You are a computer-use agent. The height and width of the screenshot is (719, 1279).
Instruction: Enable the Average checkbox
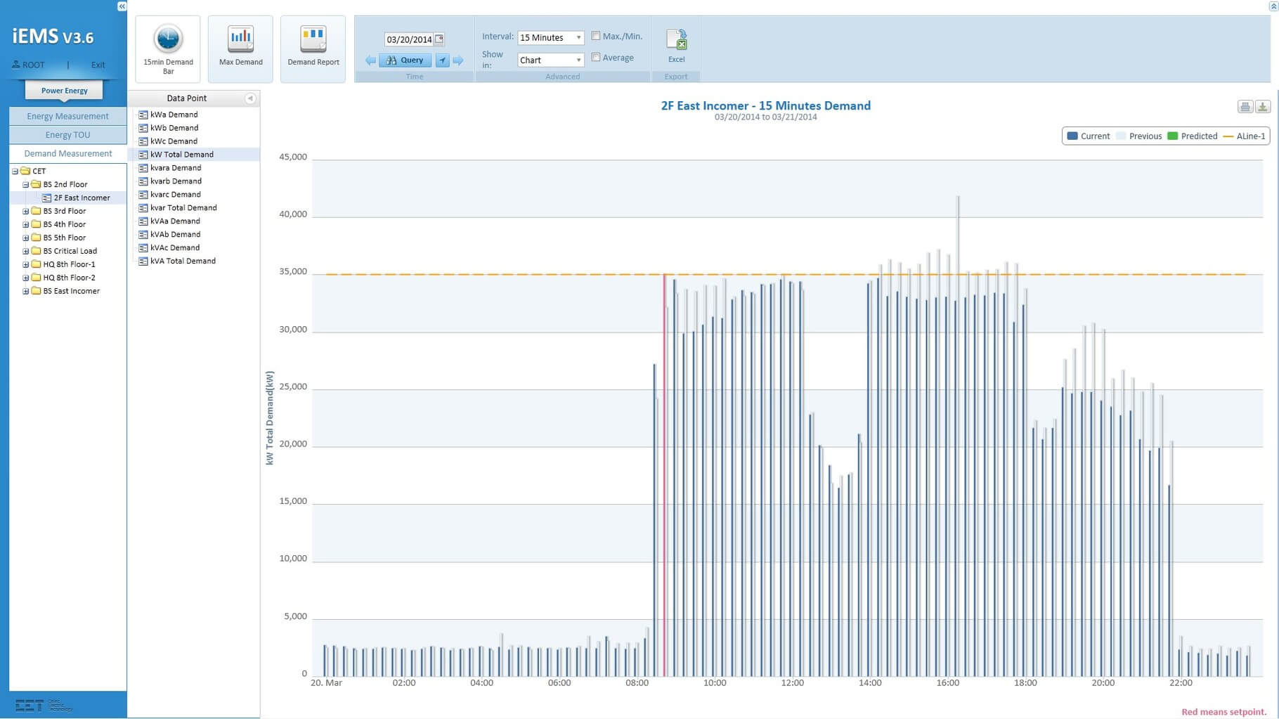click(596, 58)
